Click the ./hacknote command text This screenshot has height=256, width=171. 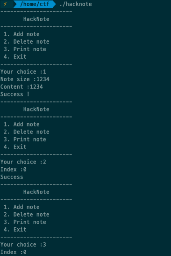tap(76, 4)
